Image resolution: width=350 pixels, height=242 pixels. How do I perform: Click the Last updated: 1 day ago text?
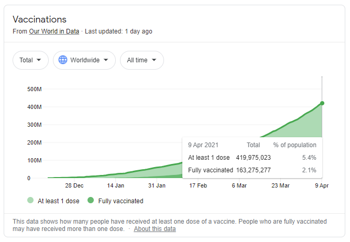[118, 31]
